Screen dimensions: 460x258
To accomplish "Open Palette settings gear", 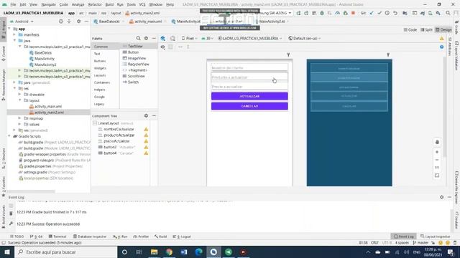I will [x=146, y=38].
